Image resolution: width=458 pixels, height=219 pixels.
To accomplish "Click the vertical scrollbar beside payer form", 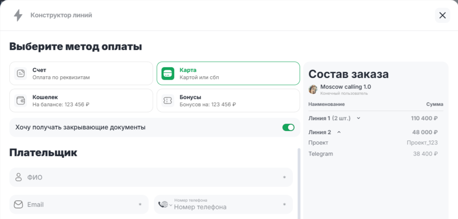I will (298, 183).
